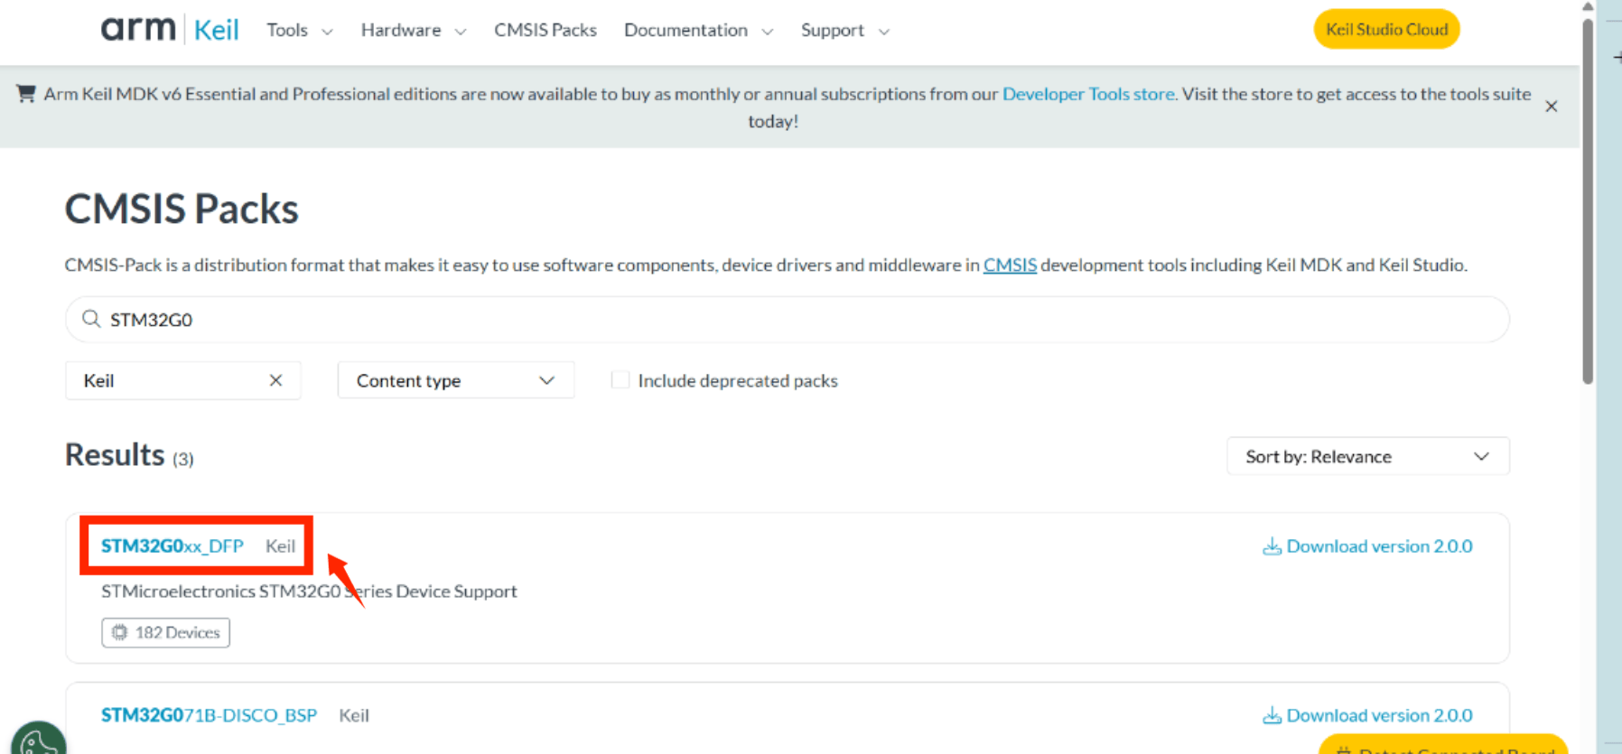Viewport: 1622px width, 754px height.
Task: Open the Hardware menu
Action: [x=414, y=30]
